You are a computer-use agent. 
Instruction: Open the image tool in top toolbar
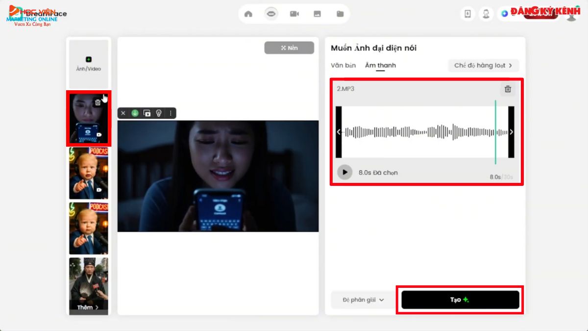coord(317,14)
